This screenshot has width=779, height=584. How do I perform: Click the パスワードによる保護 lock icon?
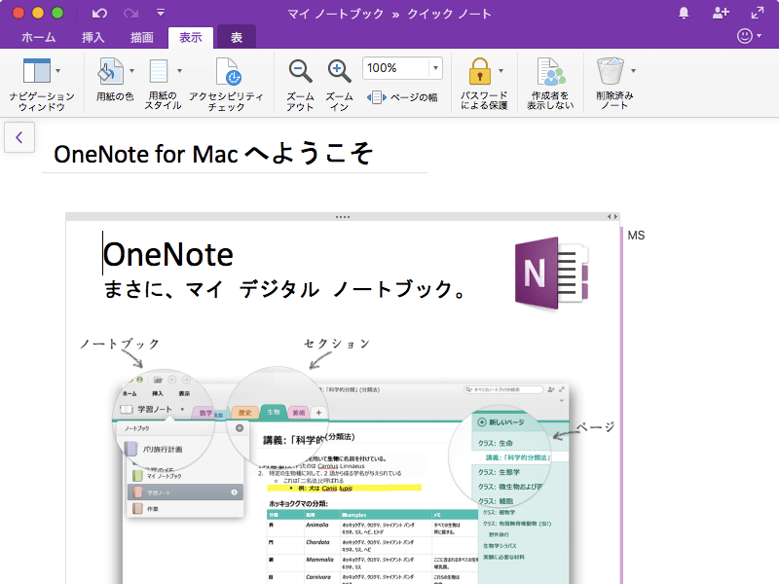(479, 71)
